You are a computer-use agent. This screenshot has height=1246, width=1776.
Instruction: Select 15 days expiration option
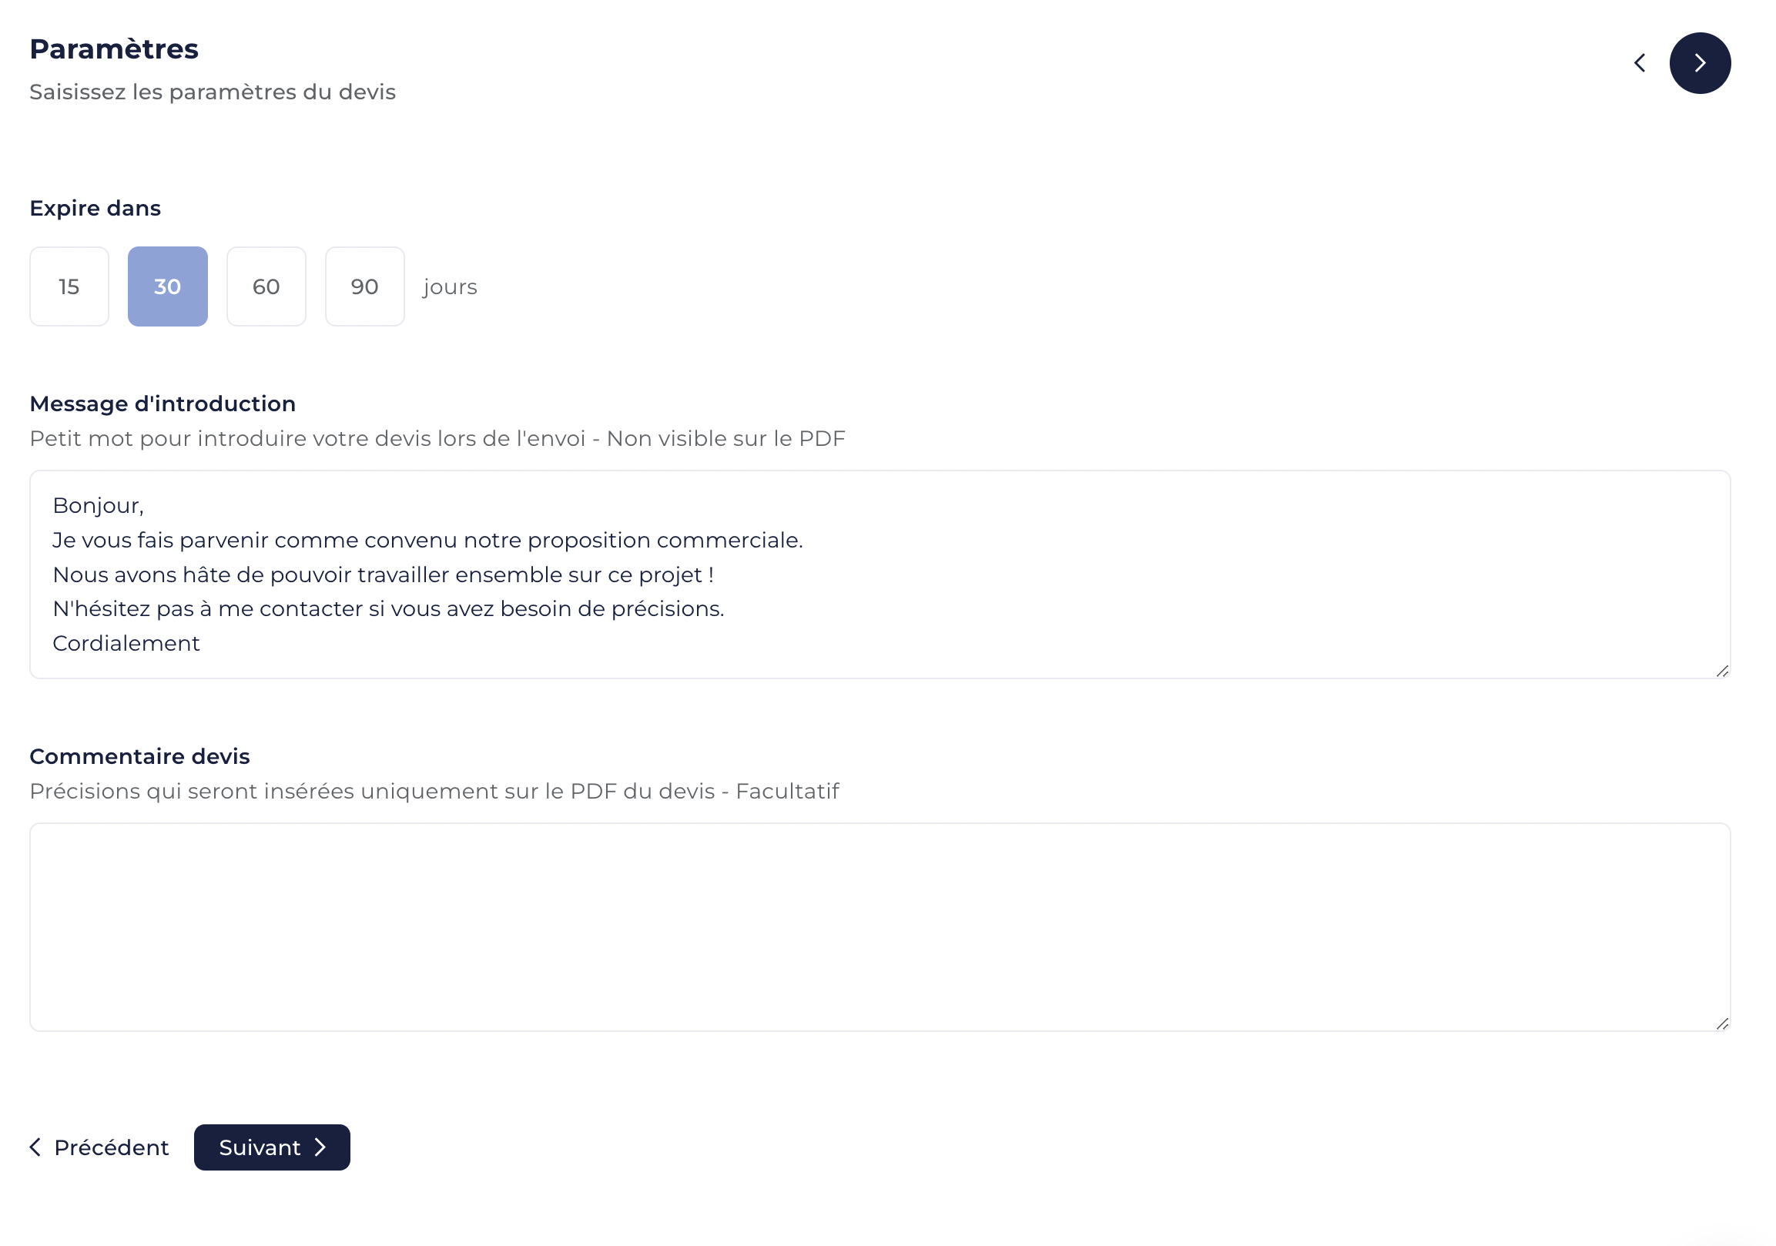[69, 286]
